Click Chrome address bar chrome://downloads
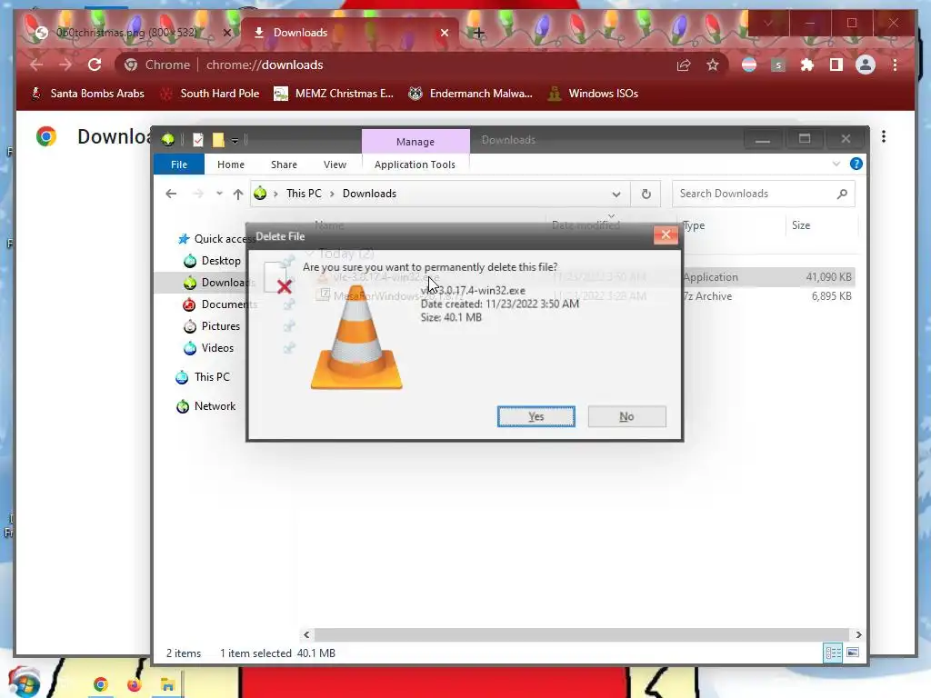This screenshot has width=931, height=698. click(x=265, y=65)
